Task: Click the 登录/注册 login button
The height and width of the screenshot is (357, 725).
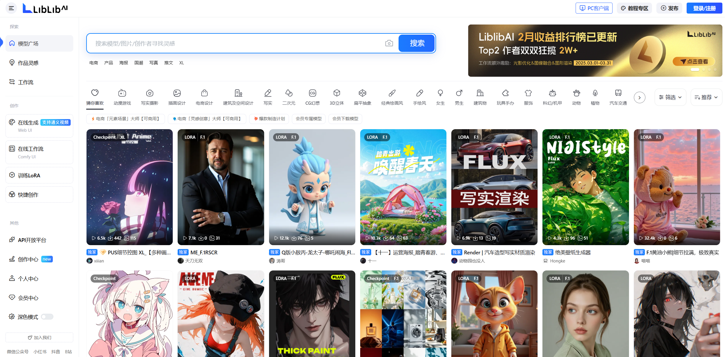Action: (704, 8)
